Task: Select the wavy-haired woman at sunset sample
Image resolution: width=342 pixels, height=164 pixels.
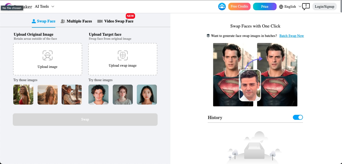Action: 48,95
